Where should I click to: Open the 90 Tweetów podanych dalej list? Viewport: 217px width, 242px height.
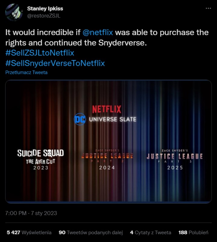[91, 232]
